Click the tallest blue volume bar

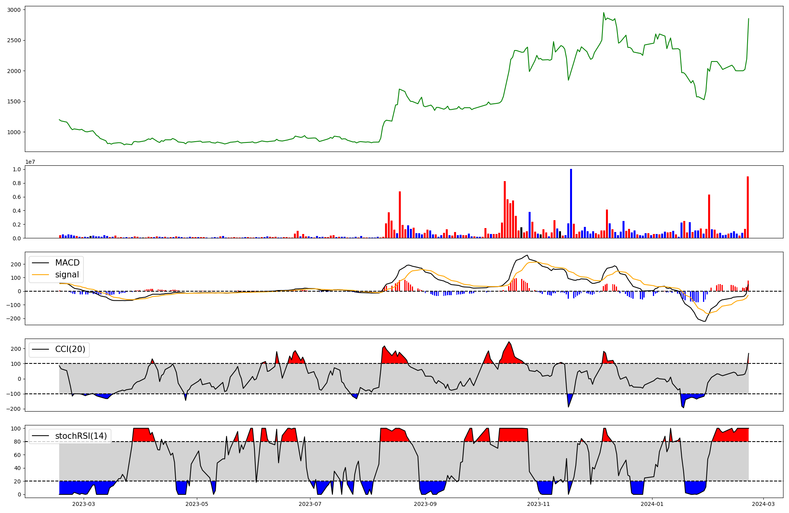click(x=571, y=203)
